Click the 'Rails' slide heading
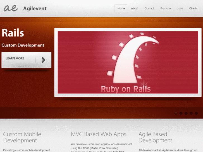The width and height of the screenshot is (203, 152). coord(13,33)
